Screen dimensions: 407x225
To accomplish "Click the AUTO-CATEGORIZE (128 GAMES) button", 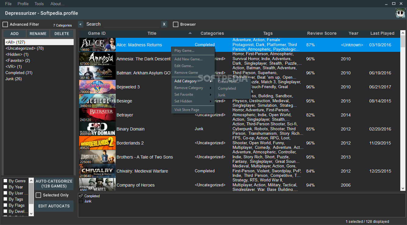I will 54,184.
